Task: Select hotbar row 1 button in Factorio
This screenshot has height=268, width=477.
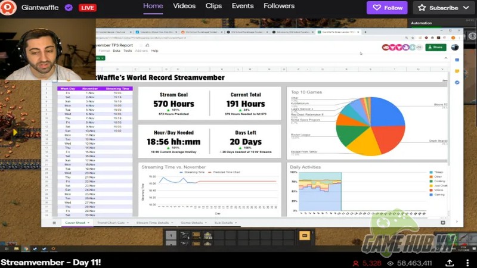Action: coord(171,235)
